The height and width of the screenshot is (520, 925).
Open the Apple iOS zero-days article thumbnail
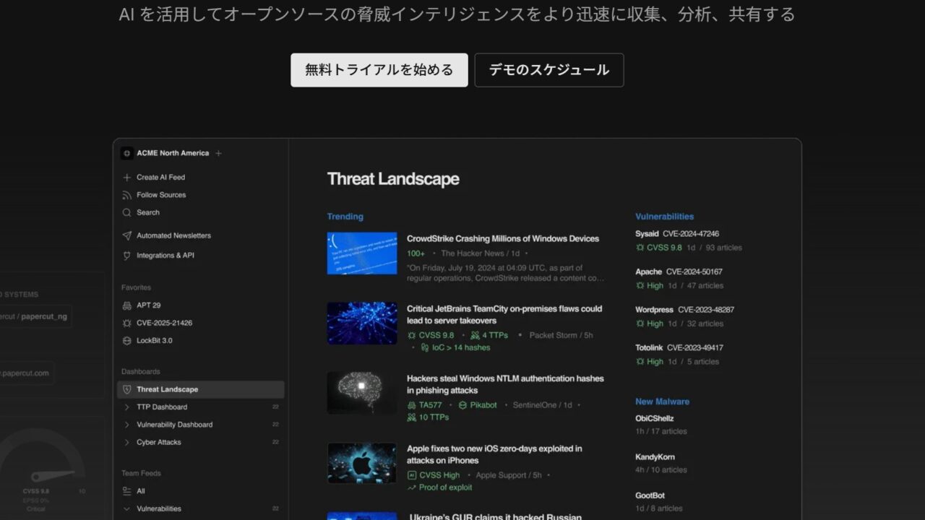point(362,463)
